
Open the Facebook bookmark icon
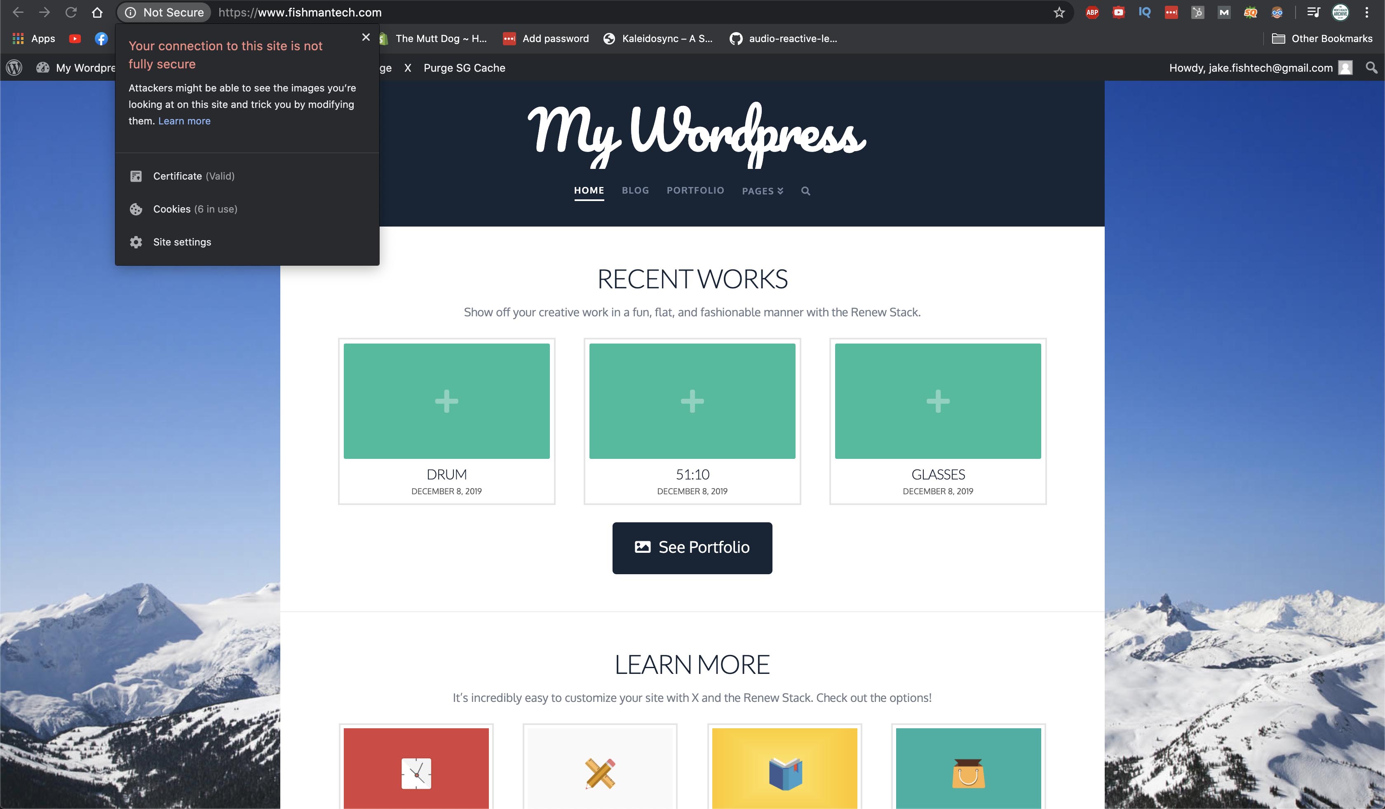(101, 38)
